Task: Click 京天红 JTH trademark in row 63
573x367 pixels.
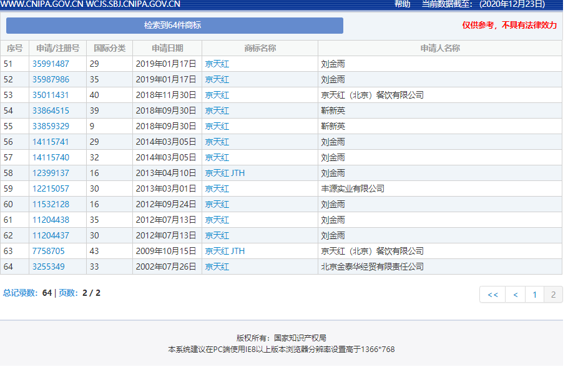Action: (x=225, y=251)
